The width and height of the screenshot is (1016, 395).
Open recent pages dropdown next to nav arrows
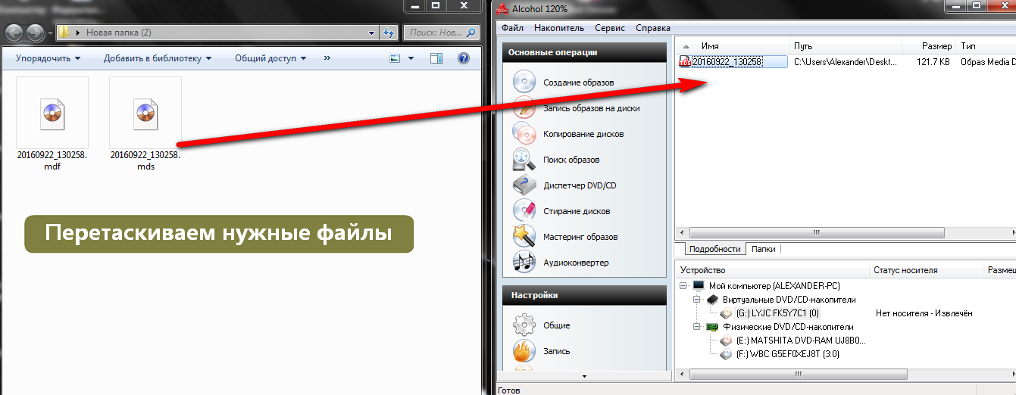(x=50, y=33)
